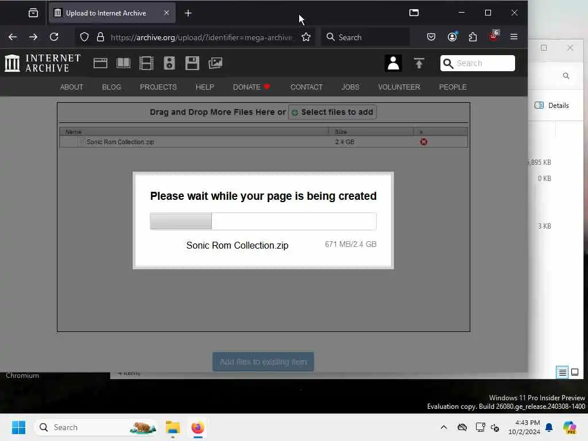
Task: Open the taskbar clock showing 4:43 PM
Action: 524,427
